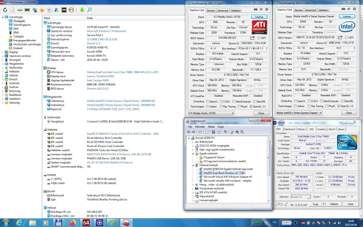Toggle the CUDA checkbox in ATI GPU-Z
The width and height of the screenshot is (363, 227).
(x=221, y=101)
